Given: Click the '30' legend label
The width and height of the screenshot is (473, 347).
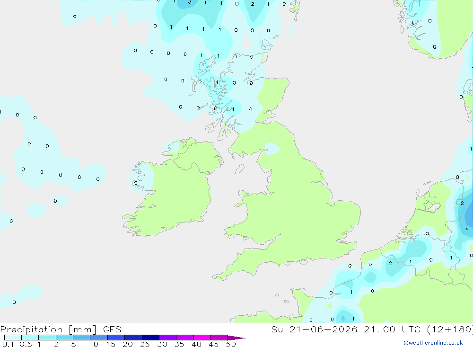Looking at the screenshot, I should (162, 344).
